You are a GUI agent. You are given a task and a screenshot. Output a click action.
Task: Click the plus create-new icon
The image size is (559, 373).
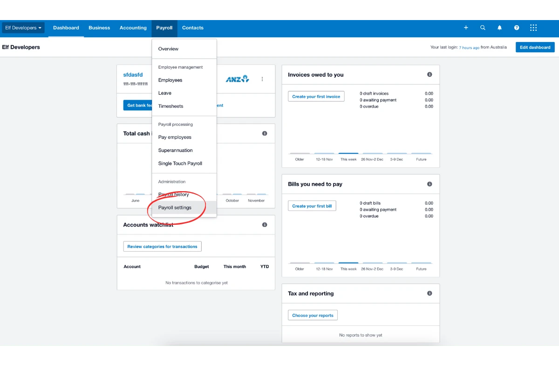click(x=466, y=28)
